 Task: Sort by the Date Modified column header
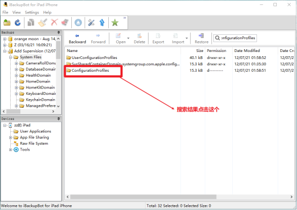pos(255,51)
